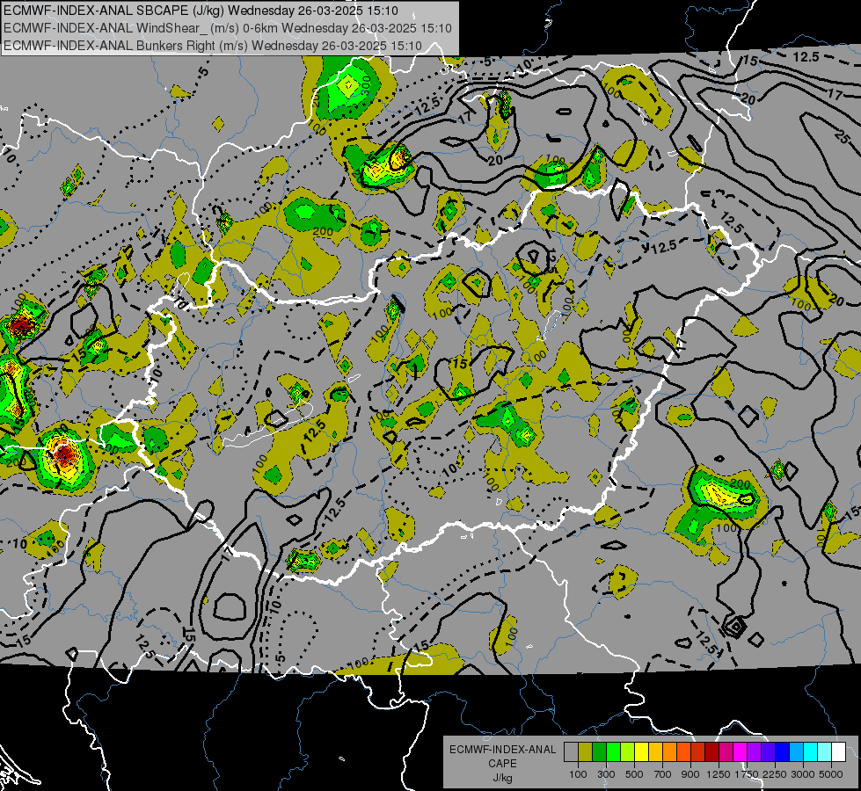Select the dark green legend swatch
The width and height of the screenshot is (861, 791).
599,752
